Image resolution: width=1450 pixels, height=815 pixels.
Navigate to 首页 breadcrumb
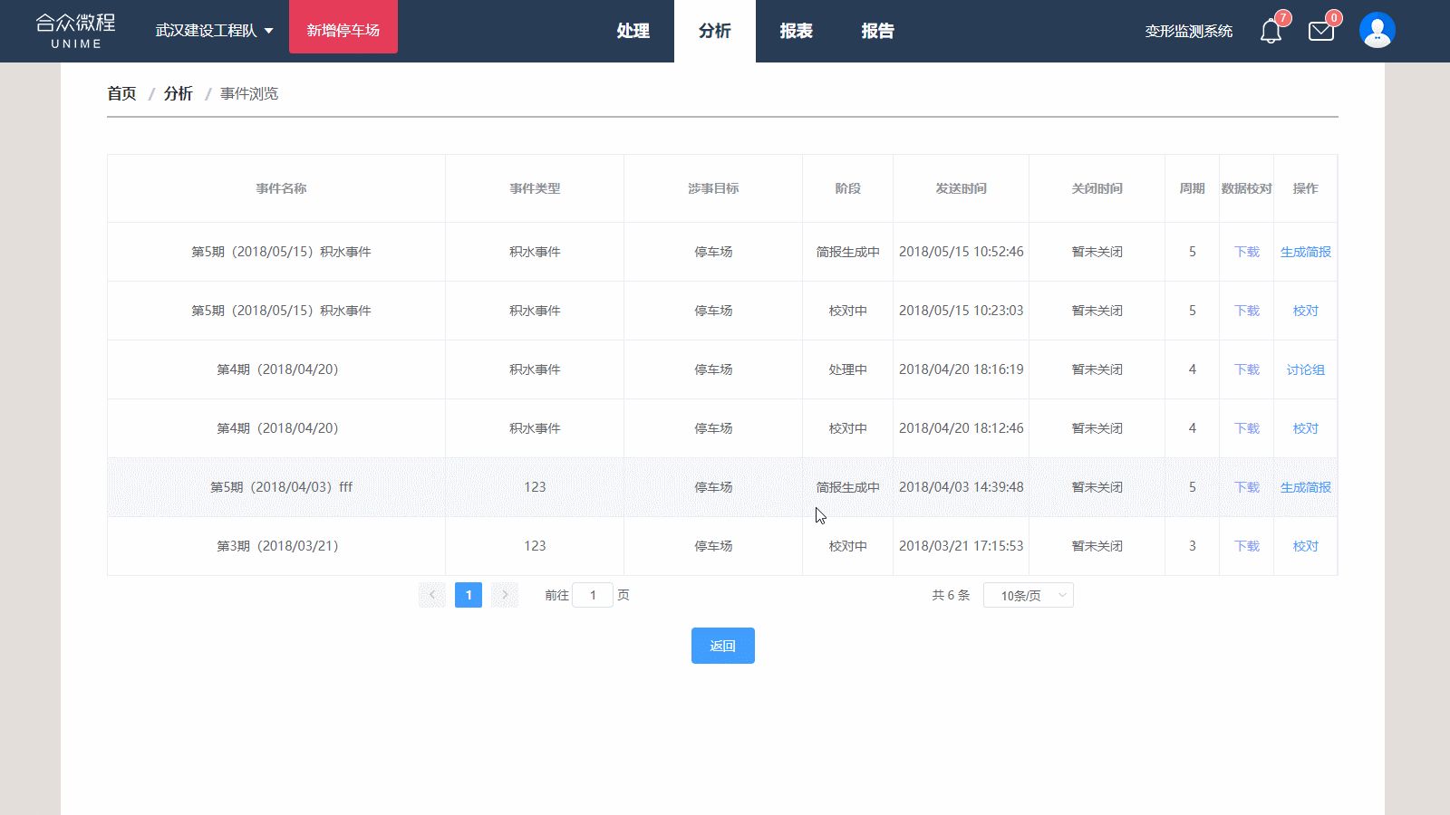tap(121, 93)
